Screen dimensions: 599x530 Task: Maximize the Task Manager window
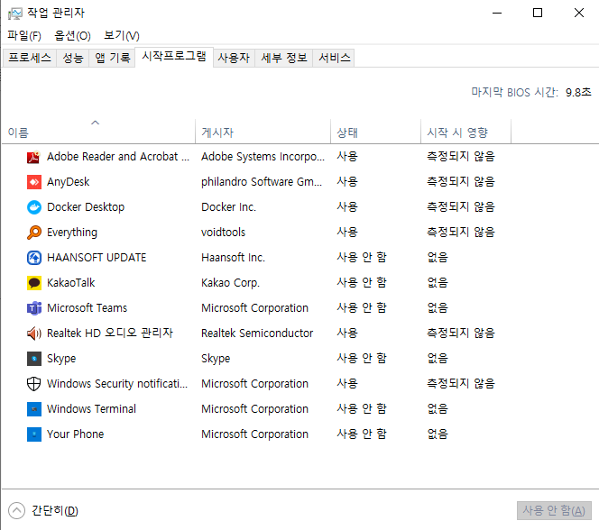pyautogui.click(x=538, y=13)
